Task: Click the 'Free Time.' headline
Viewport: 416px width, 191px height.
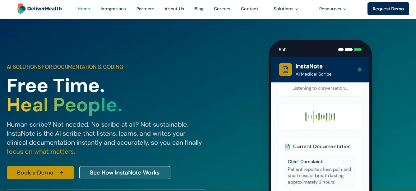Action: pyautogui.click(x=56, y=85)
